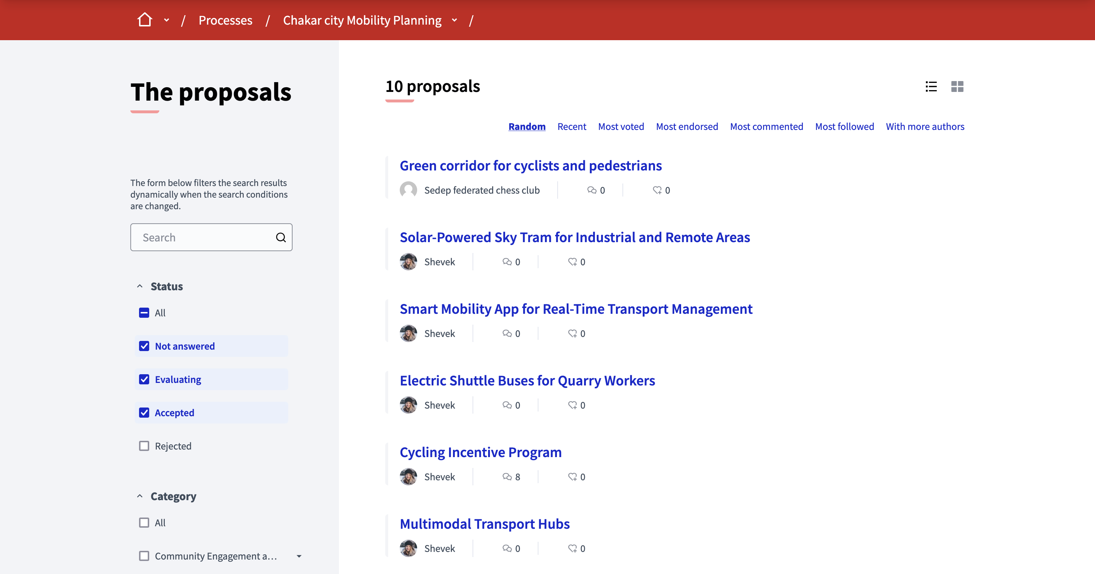This screenshot has height=574, width=1095.
Task: Enable the Rejected status filter
Action: coord(144,446)
